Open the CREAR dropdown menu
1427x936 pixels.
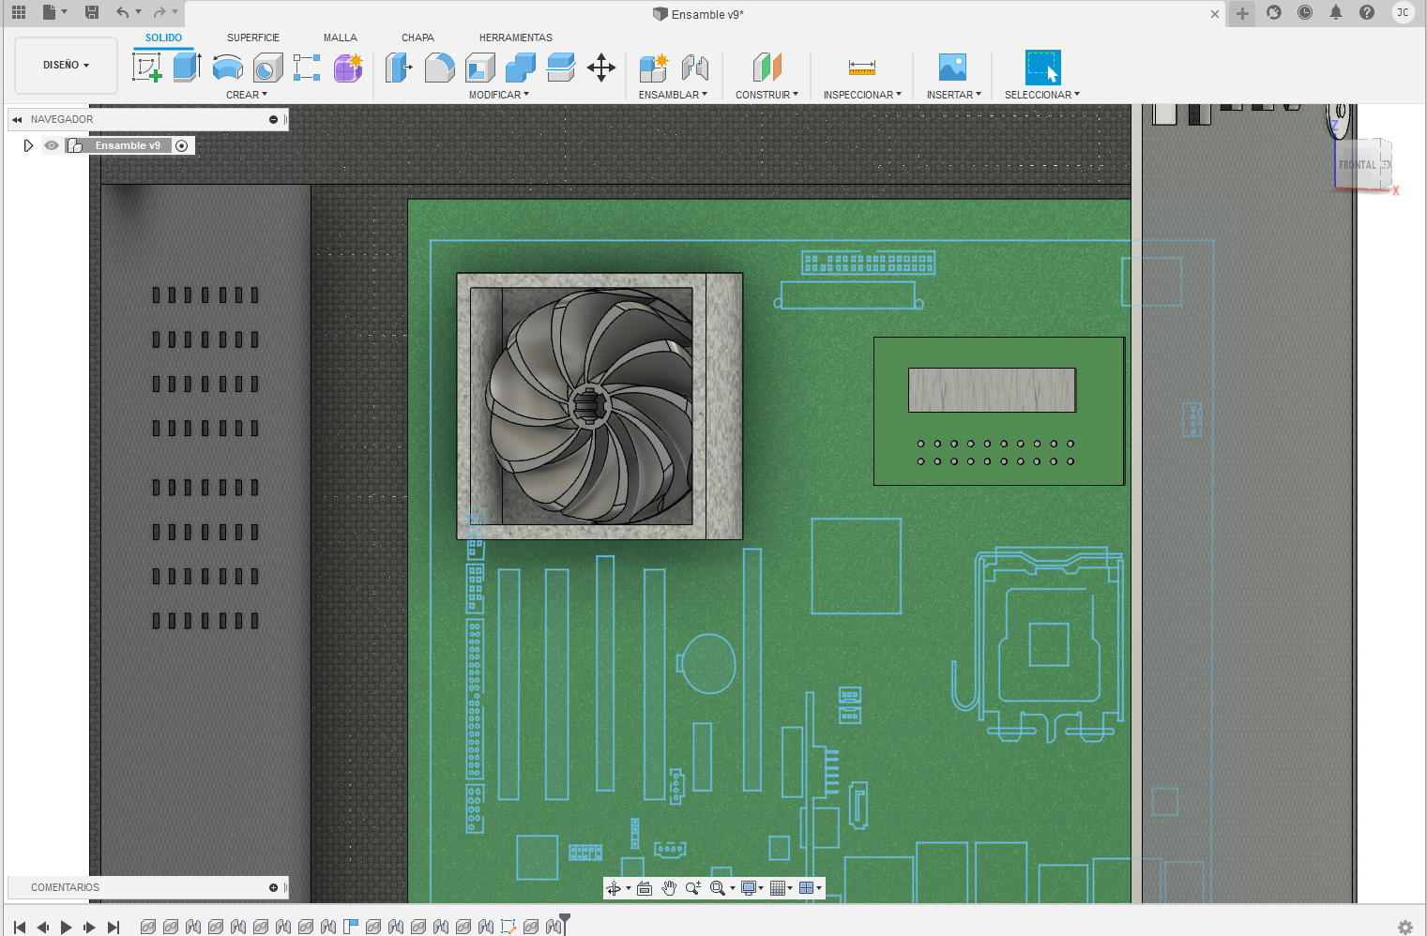pyautogui.click(x=247, y=95)
